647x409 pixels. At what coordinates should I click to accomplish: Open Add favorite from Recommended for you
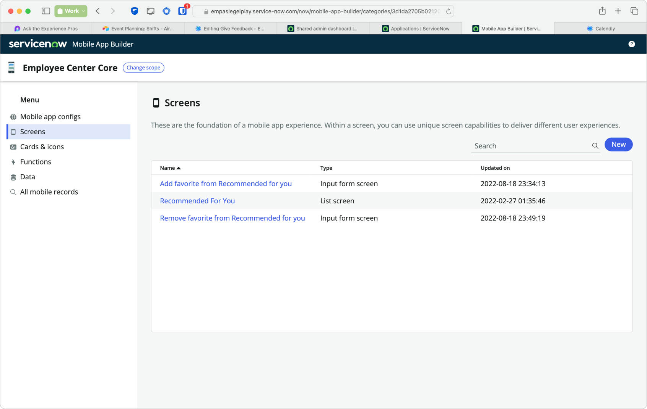tap(226, 184)
